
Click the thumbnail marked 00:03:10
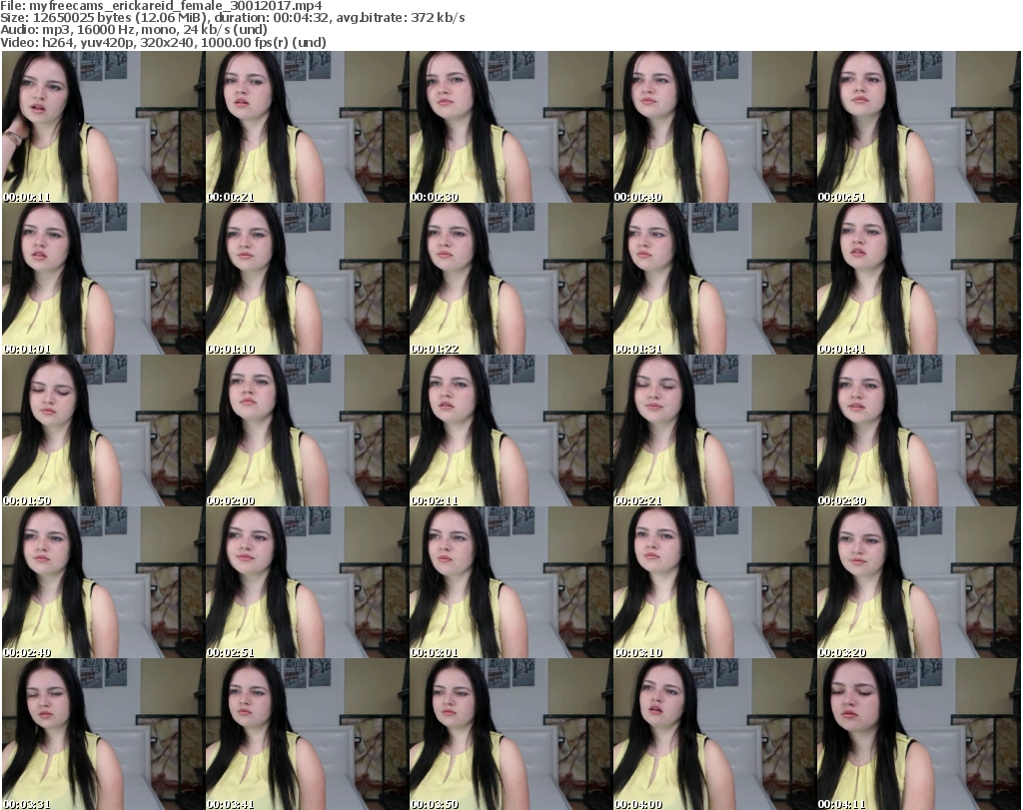point(714,582)
